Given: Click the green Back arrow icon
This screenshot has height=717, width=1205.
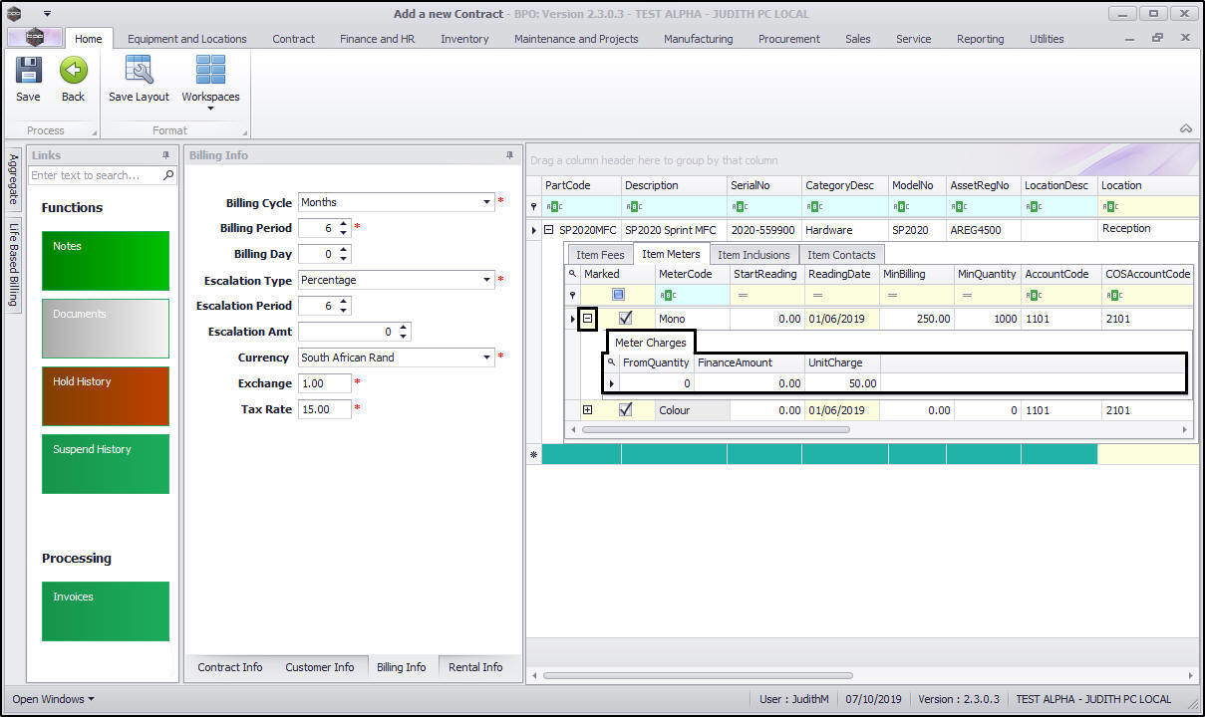Looking at the screenshot, I should coord(73,72).
